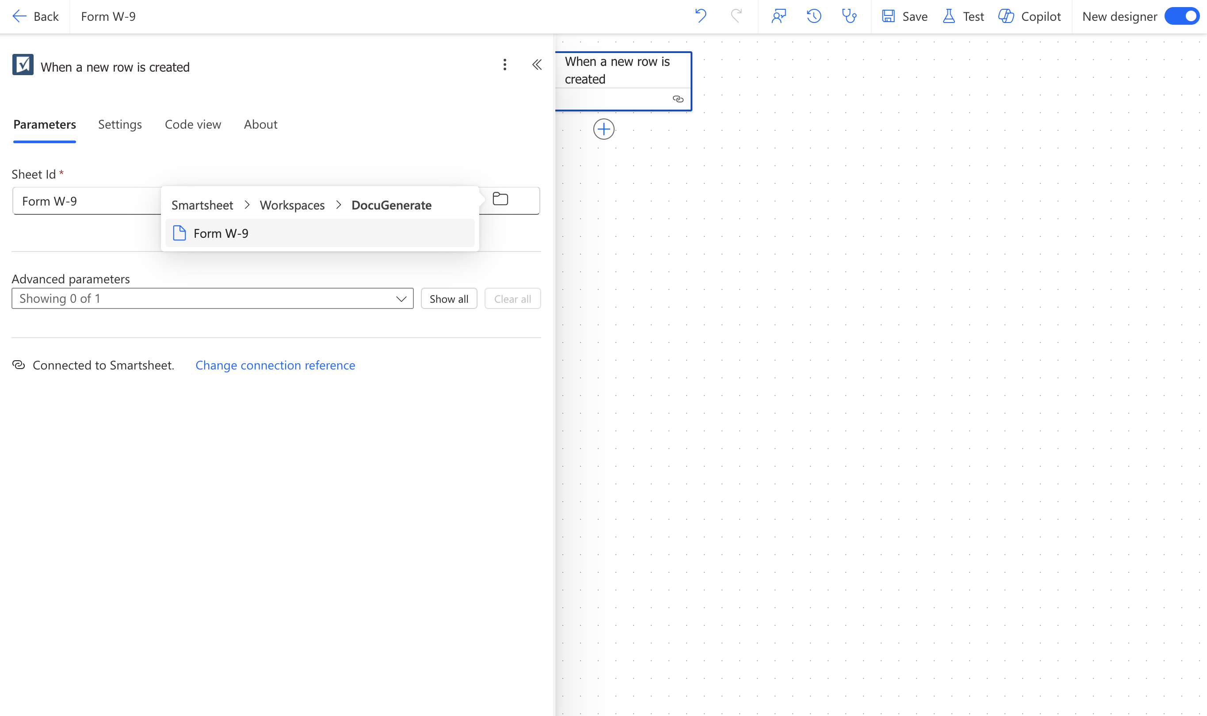1207x716 pixels.
Task: Go to Smartsheet in breadcrumb
Action: 202,205
